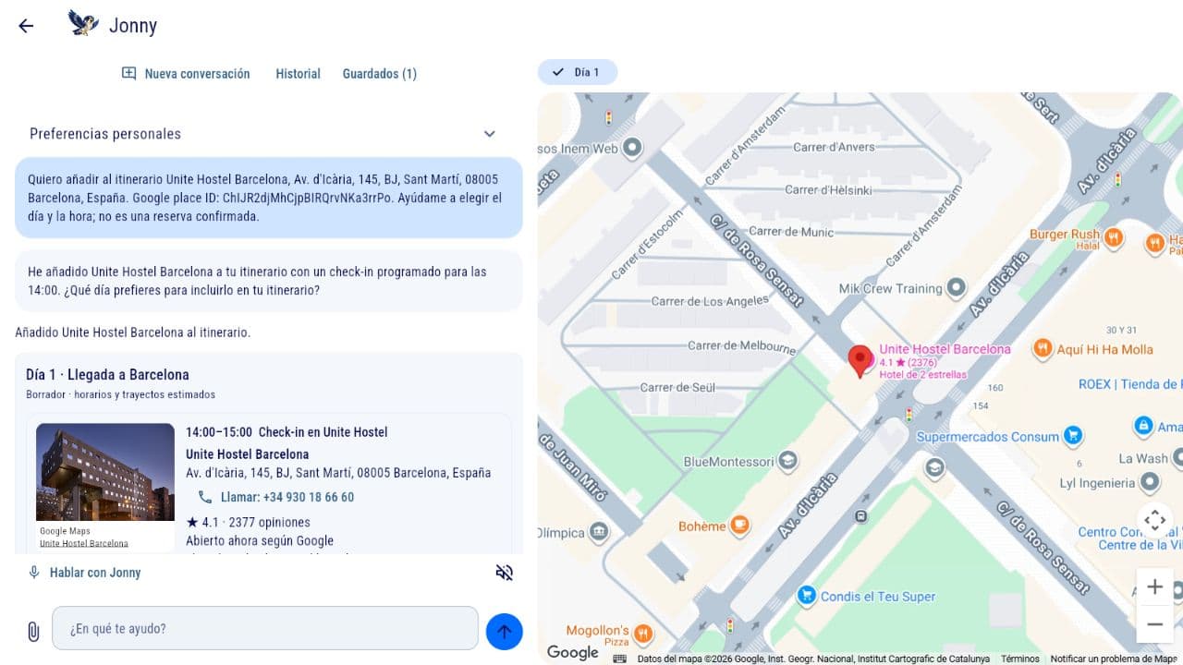Call the hostel via Llamar link

coord(275,497)
